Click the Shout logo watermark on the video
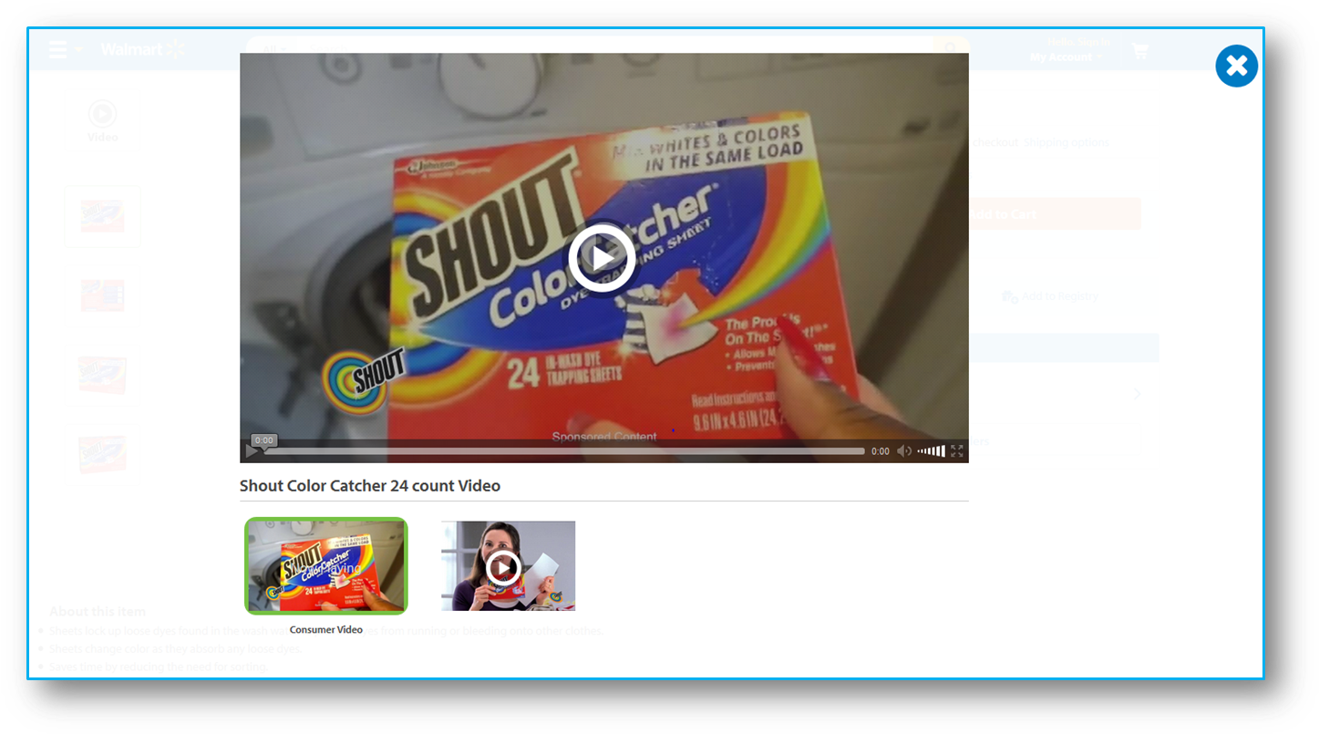Image resolution: width=1319 pixels, height=734 pixels. 363,380
